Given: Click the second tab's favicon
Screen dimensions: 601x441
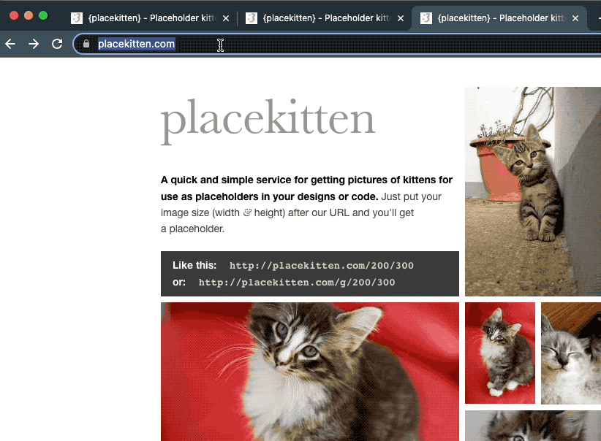Looking at the screenshot, I should click(x=252, y=18).
